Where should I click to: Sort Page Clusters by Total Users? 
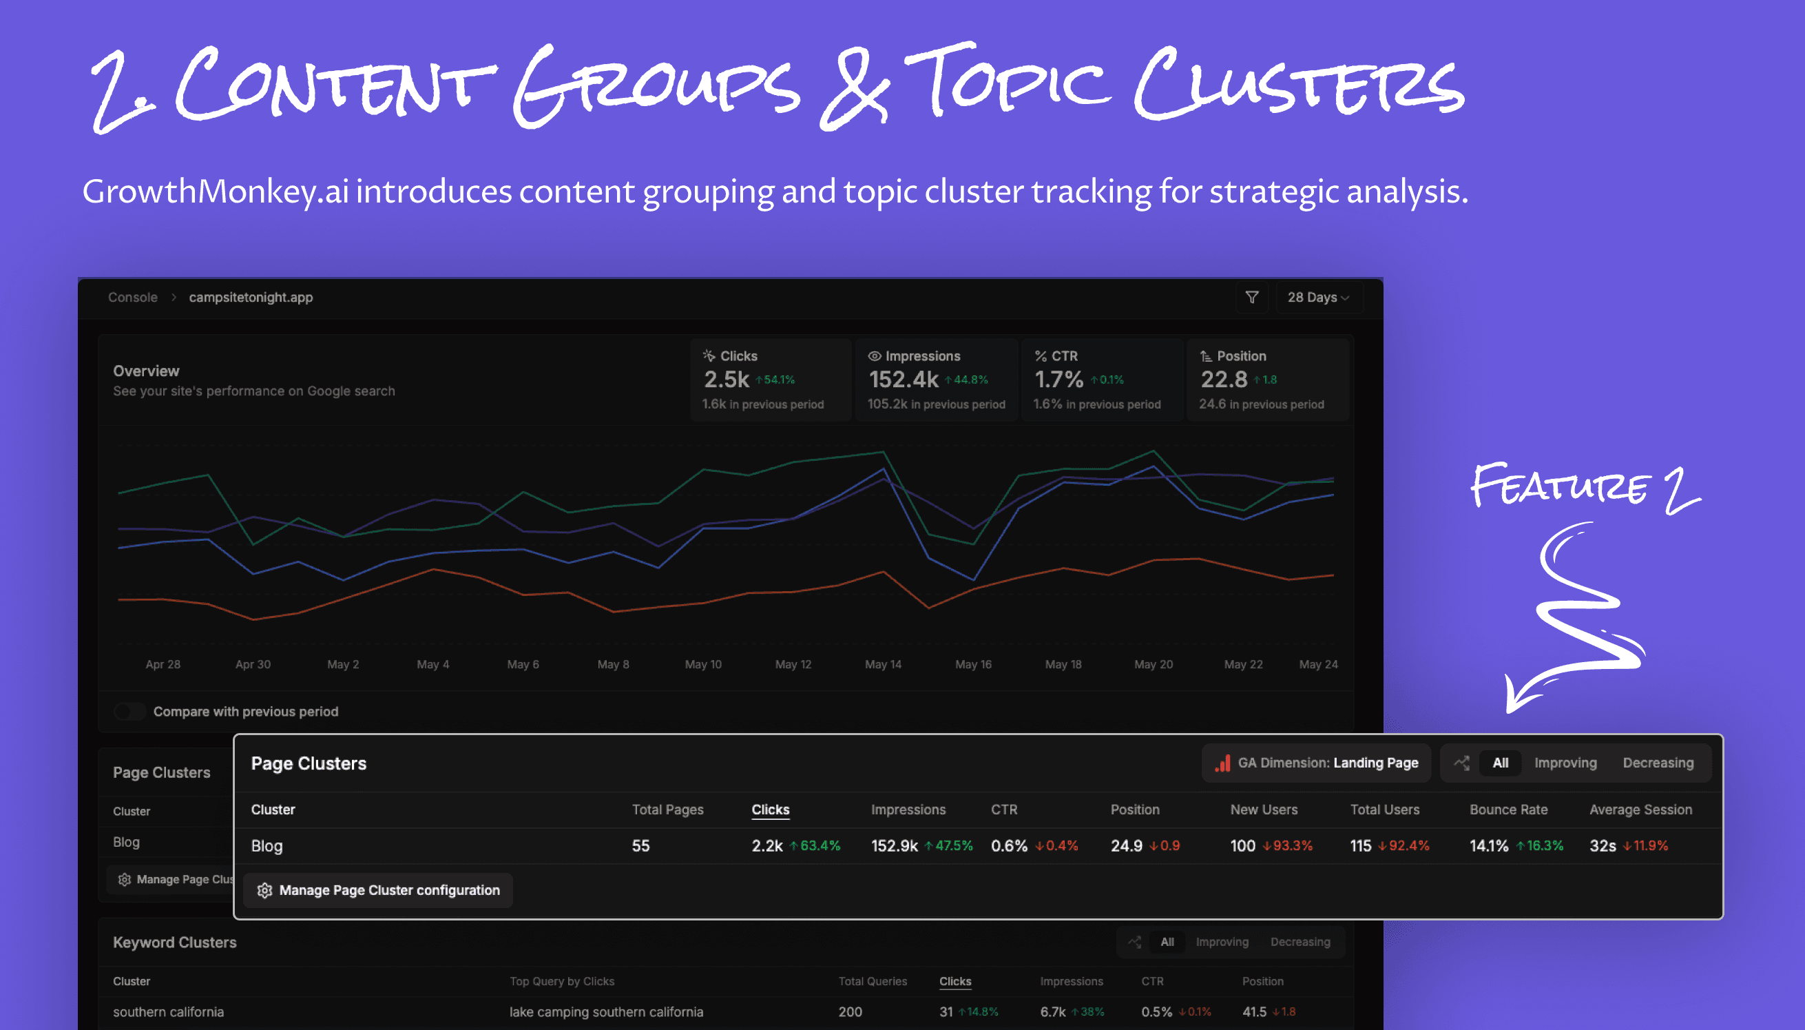point(1384,810)
